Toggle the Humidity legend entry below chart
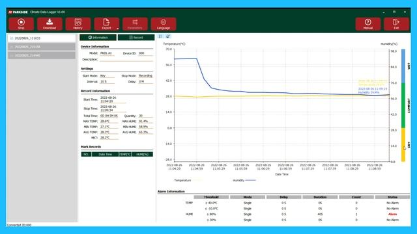Image resolution: width=417 pixels, height=234 pixels. click(244, 181)
